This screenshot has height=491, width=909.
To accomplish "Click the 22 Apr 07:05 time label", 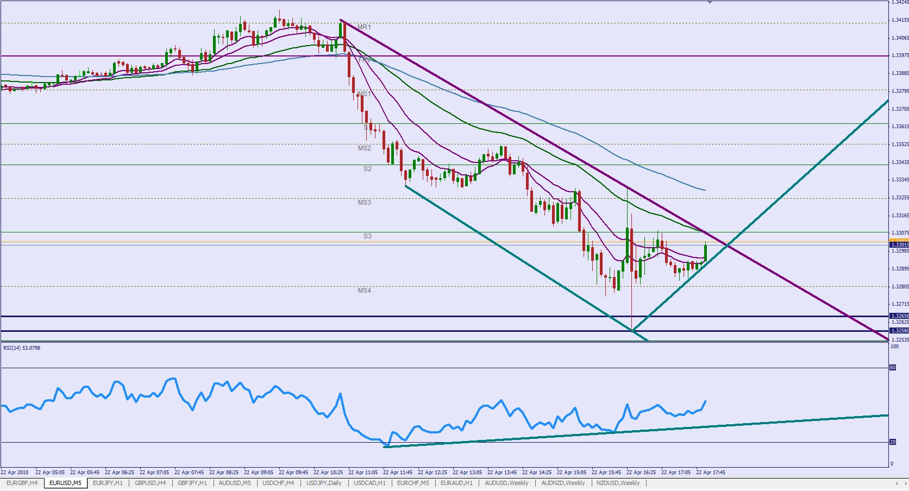I will [x=154, y=473].
